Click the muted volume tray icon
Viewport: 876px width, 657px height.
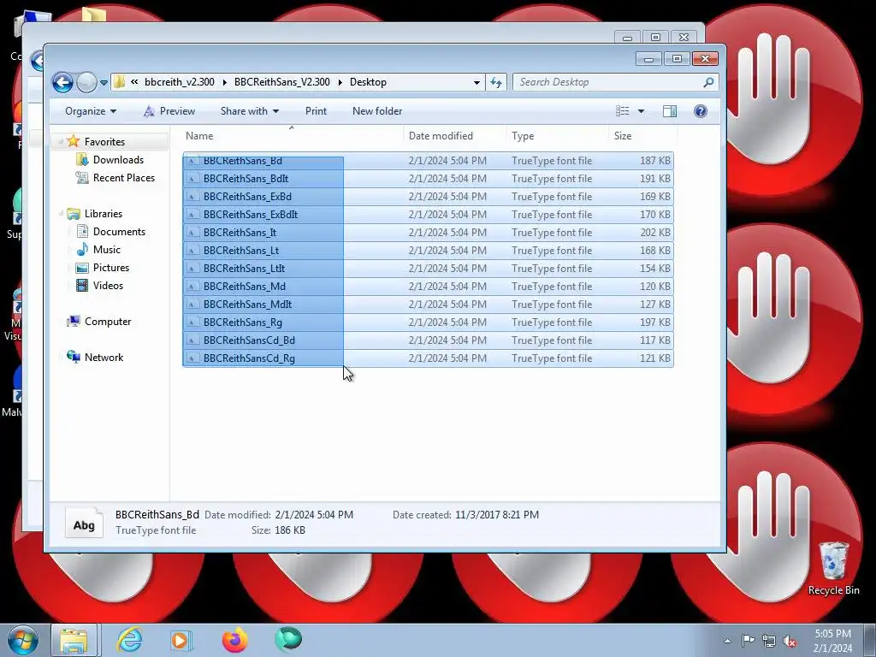pyautogui.click(x=790, y=642)
